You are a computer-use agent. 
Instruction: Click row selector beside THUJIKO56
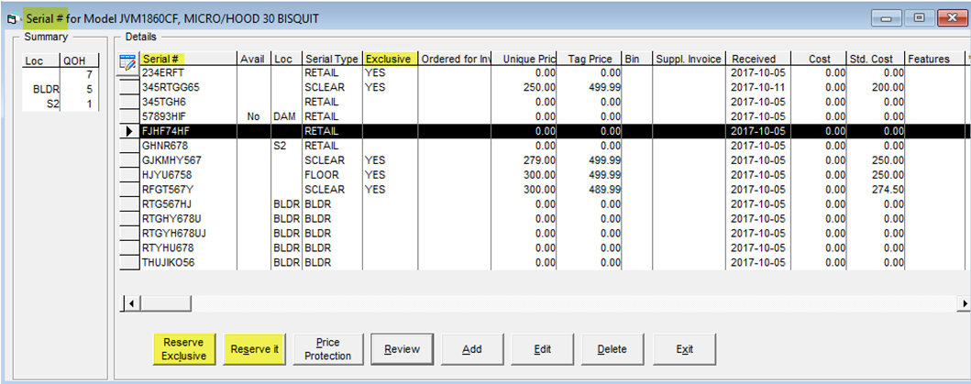(x=128, y=263)
